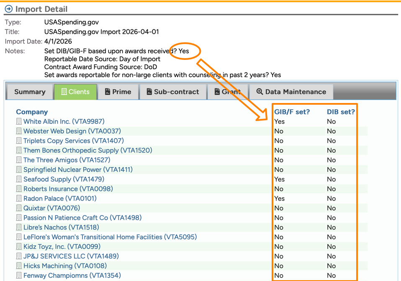The width and height of the screenshot is (401, 281).
Task: Click the Company column header
Action: pos(32,112)
